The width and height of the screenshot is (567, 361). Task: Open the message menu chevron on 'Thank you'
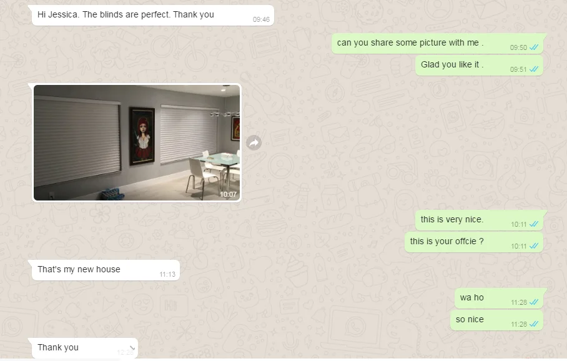coord(132,348)
